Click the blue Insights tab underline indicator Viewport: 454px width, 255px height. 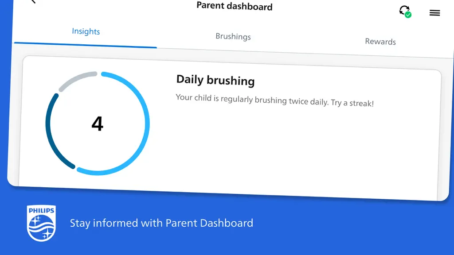pos(86,45)
